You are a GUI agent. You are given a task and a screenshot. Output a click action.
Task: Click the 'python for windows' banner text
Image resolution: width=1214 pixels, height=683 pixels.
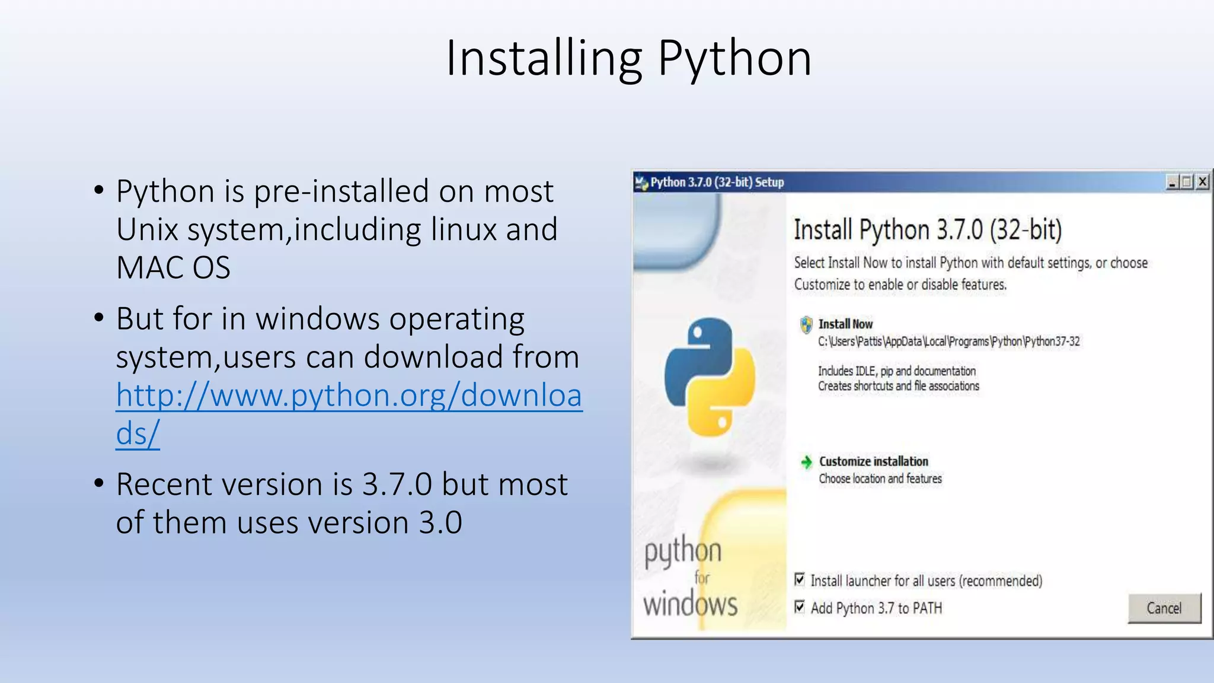point(691,578)
